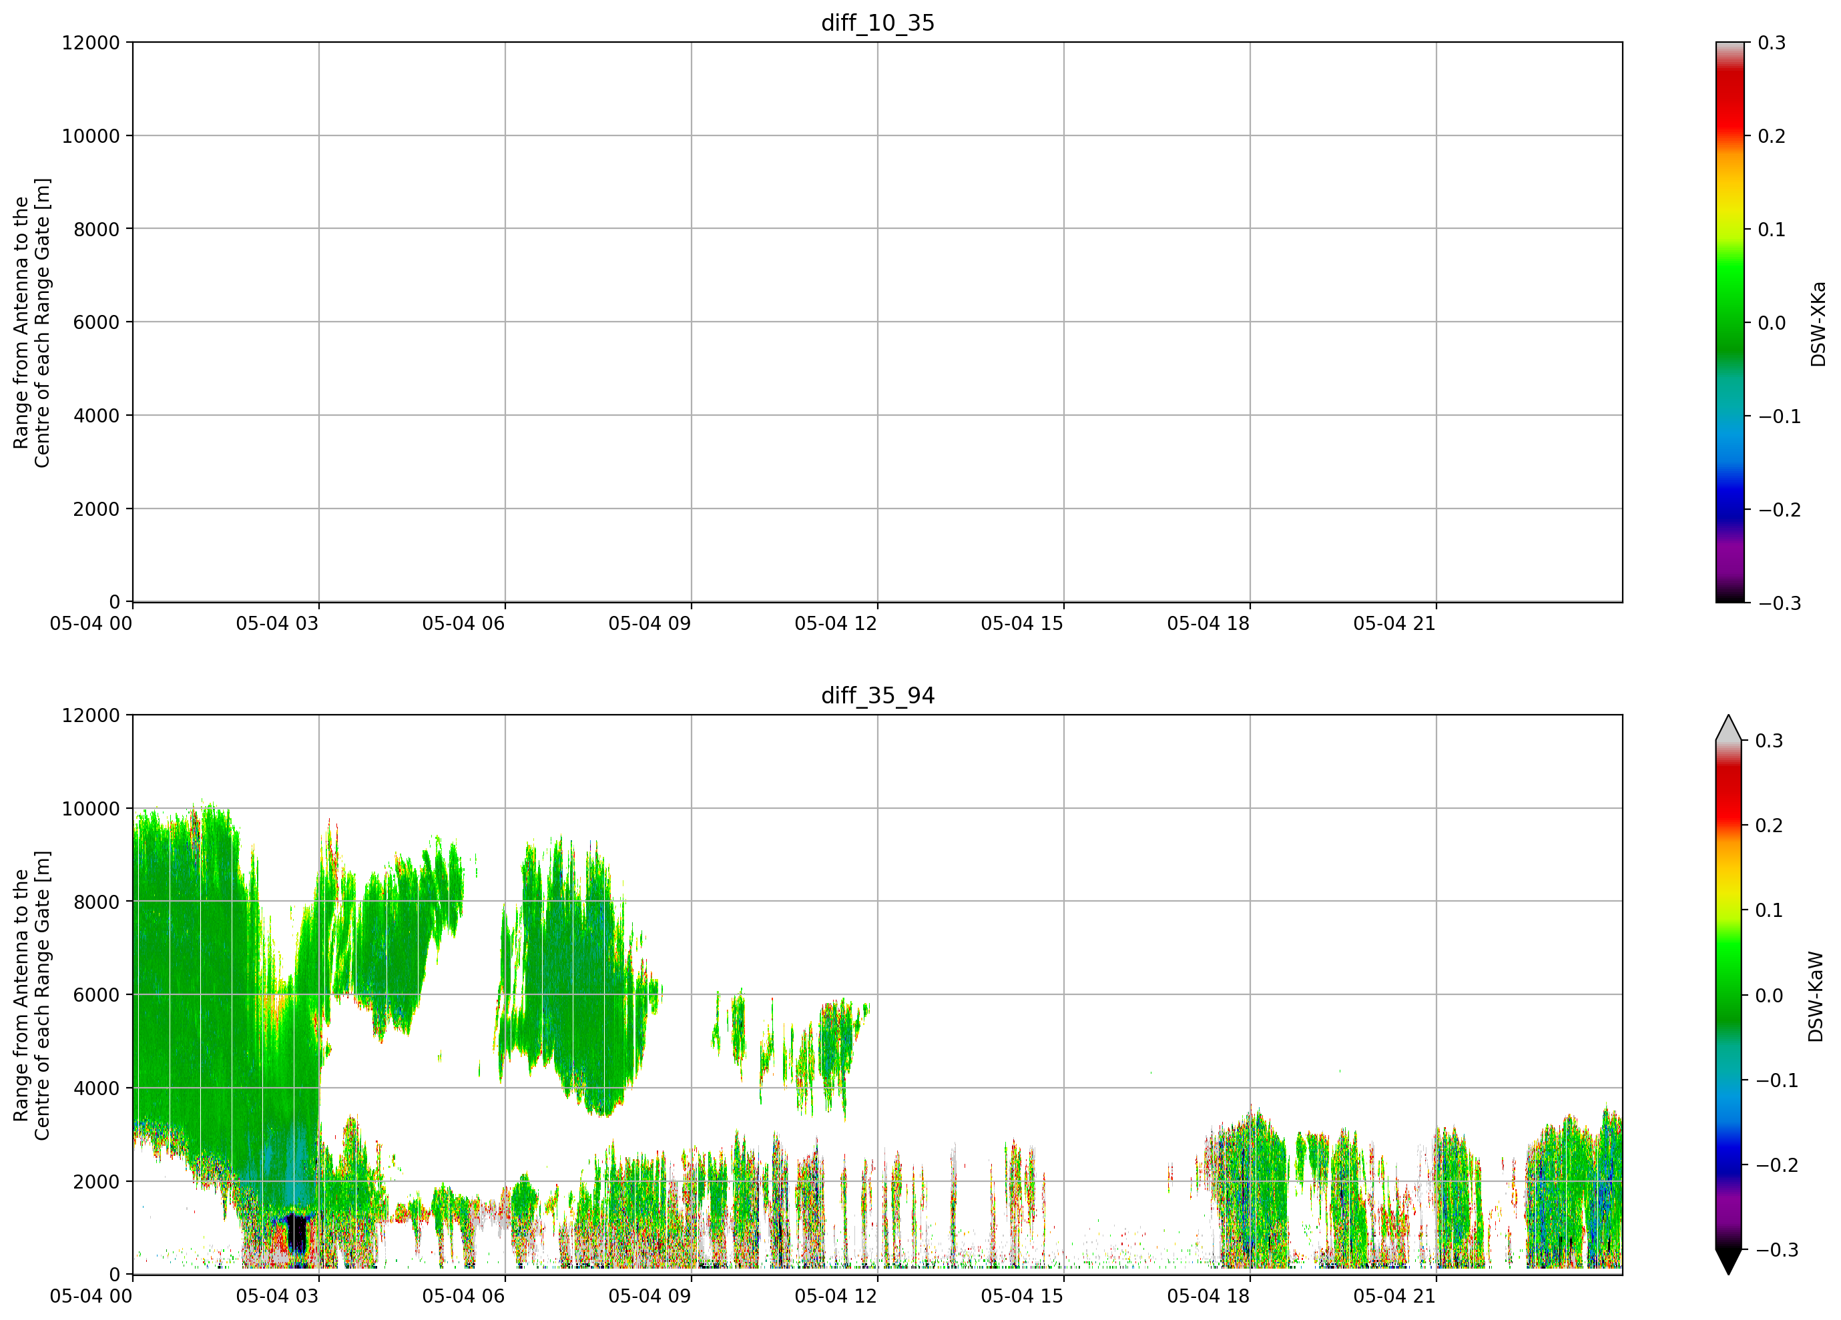Click the black lower extend arrow on DSW-KaW colorbar
Screen dimensions: 1841x1320
tap(1729, 1261)
